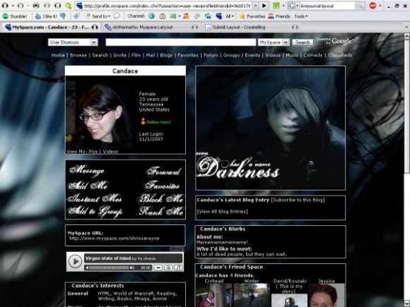This screenshot has width=410, height=307.
Task: Click View All Blog Entries link
Action: tap(222, 212)
